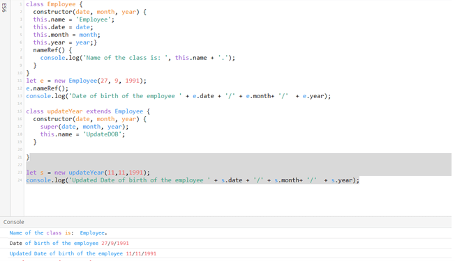Click line 'e.nameRef();'
The image size is (455, 261).
point(47,88)
